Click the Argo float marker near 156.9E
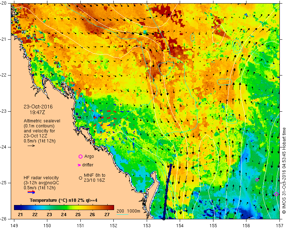287x229 pixels. [276, 194]
